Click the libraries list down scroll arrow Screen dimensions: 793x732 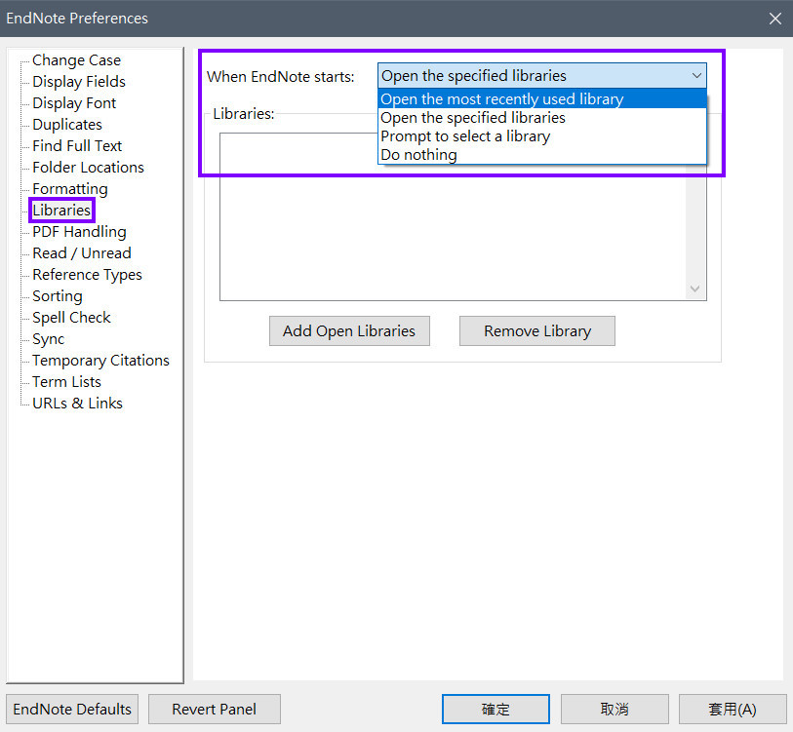tap(695, 289)
